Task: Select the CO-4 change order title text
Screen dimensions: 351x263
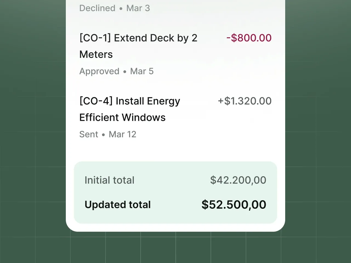Action: [x=129, y=101]
